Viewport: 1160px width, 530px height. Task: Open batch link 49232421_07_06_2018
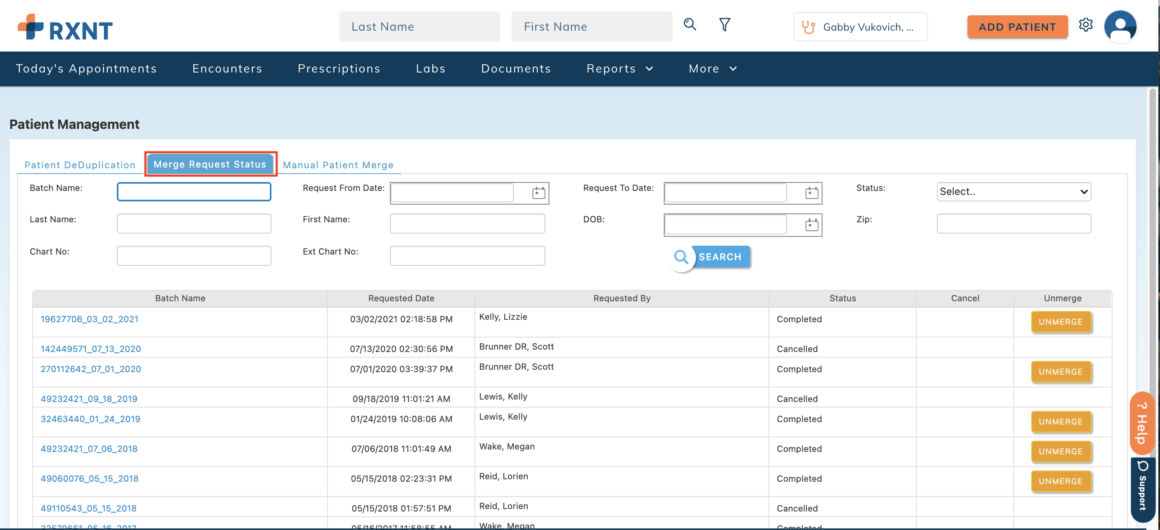tap(89, 449)
